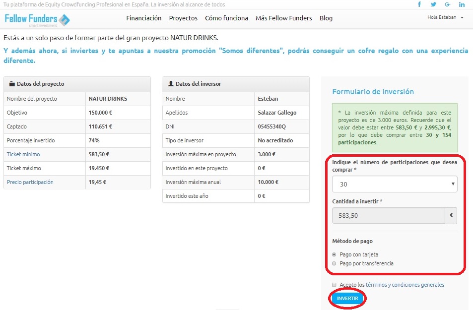Image resolution: width=473 pixels, height=310 pixels.
Task: Click the person icon beside Datos del inversor
Action: point(171,84)
